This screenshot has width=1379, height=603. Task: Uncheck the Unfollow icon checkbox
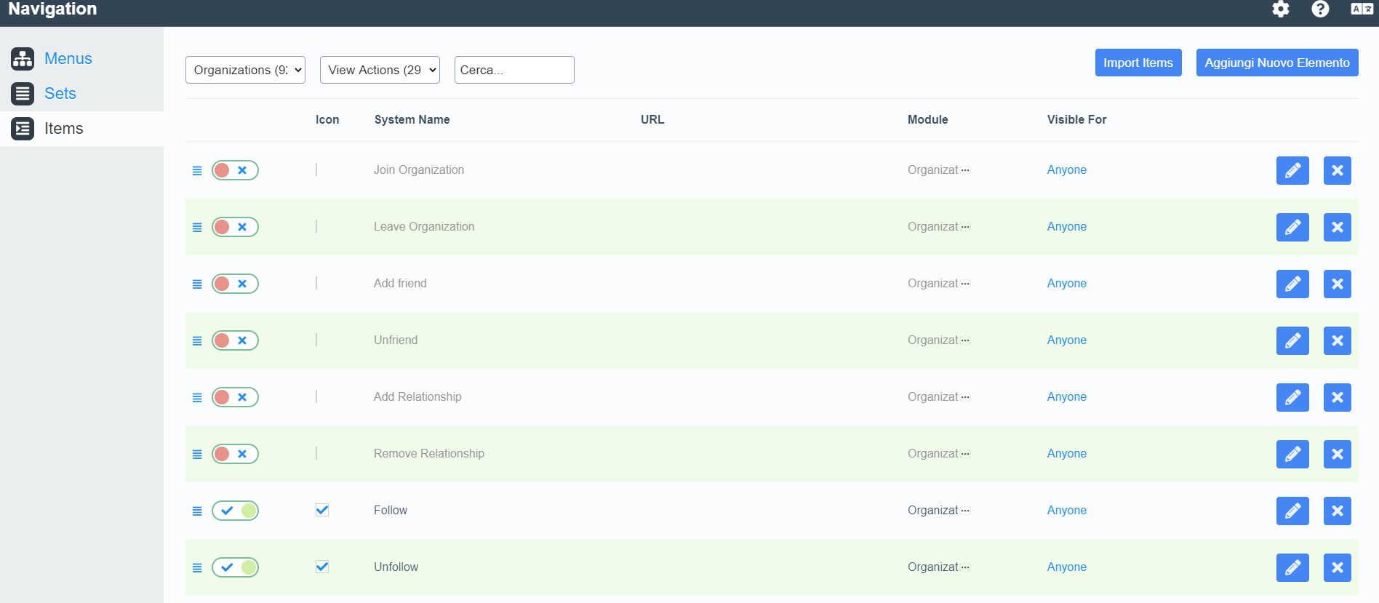pyautogui.click(x=322, y=567)
